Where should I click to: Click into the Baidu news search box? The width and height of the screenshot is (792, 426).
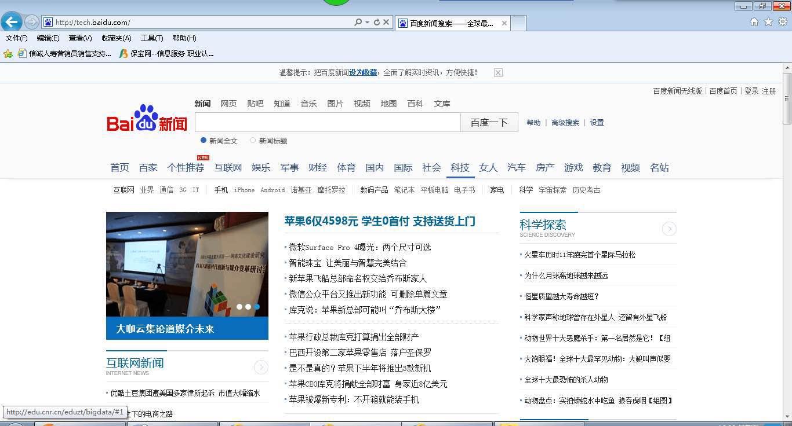(x=328, y=122)
